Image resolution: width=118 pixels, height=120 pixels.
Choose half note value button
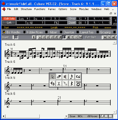point(44,37)
